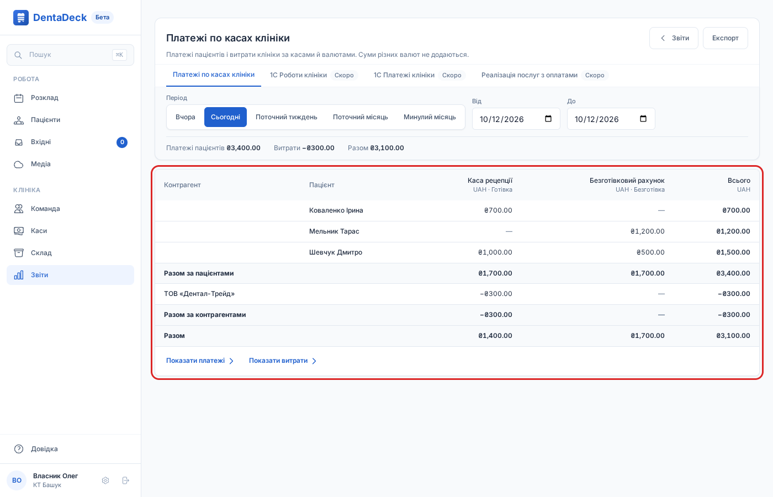Open Команда team icon in sidebar
The image size is (773, 497).
[19, 209]
